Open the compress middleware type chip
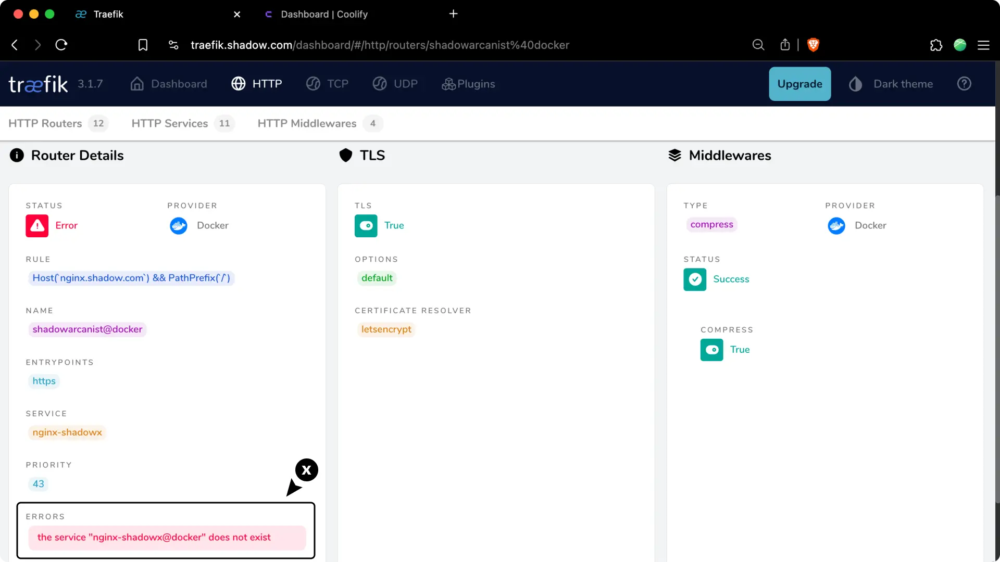The image size is (1000, 562). (711, 224)
